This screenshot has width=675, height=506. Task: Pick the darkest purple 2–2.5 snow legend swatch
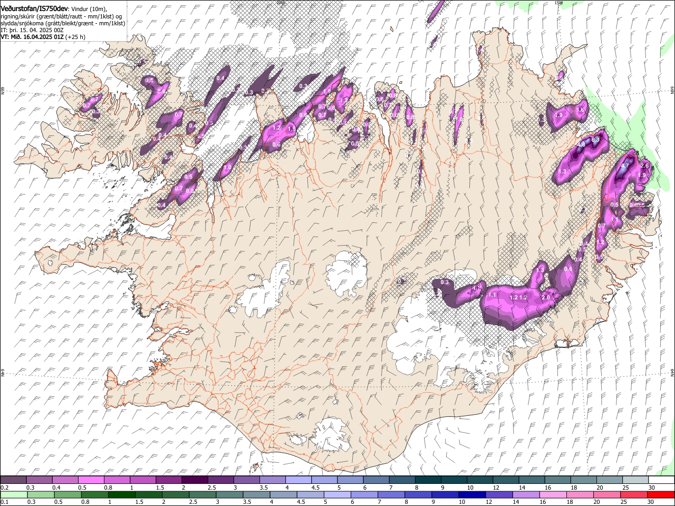[x=194, y=479]
